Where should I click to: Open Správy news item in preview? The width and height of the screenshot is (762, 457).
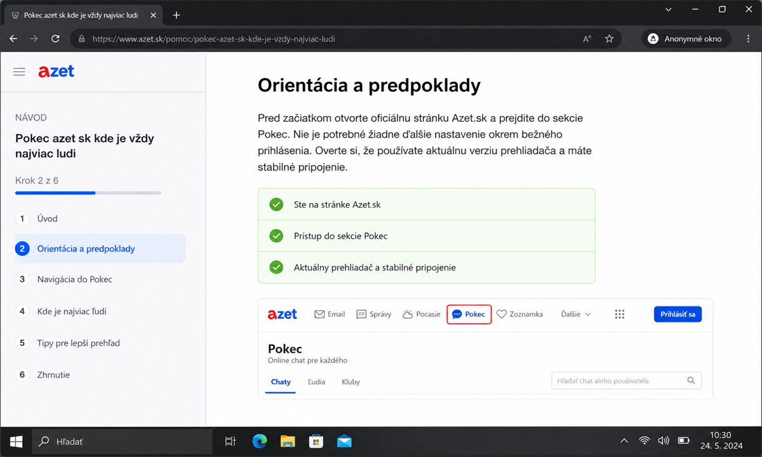(374, 314)
